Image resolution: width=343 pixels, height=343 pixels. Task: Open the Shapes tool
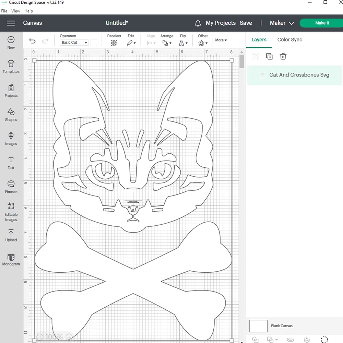(x=11, y=115)
